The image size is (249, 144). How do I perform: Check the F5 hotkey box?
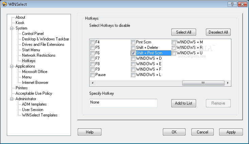(x=92, y=48)
